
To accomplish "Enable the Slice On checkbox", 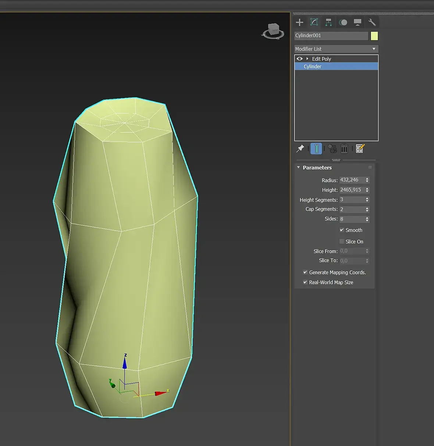I will pos(342,242).
